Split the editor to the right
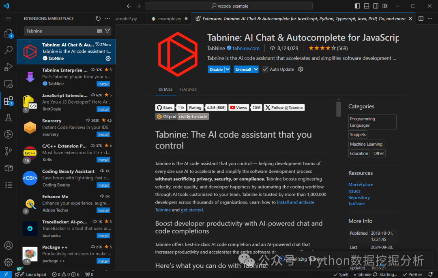 [x=421, y=18]
